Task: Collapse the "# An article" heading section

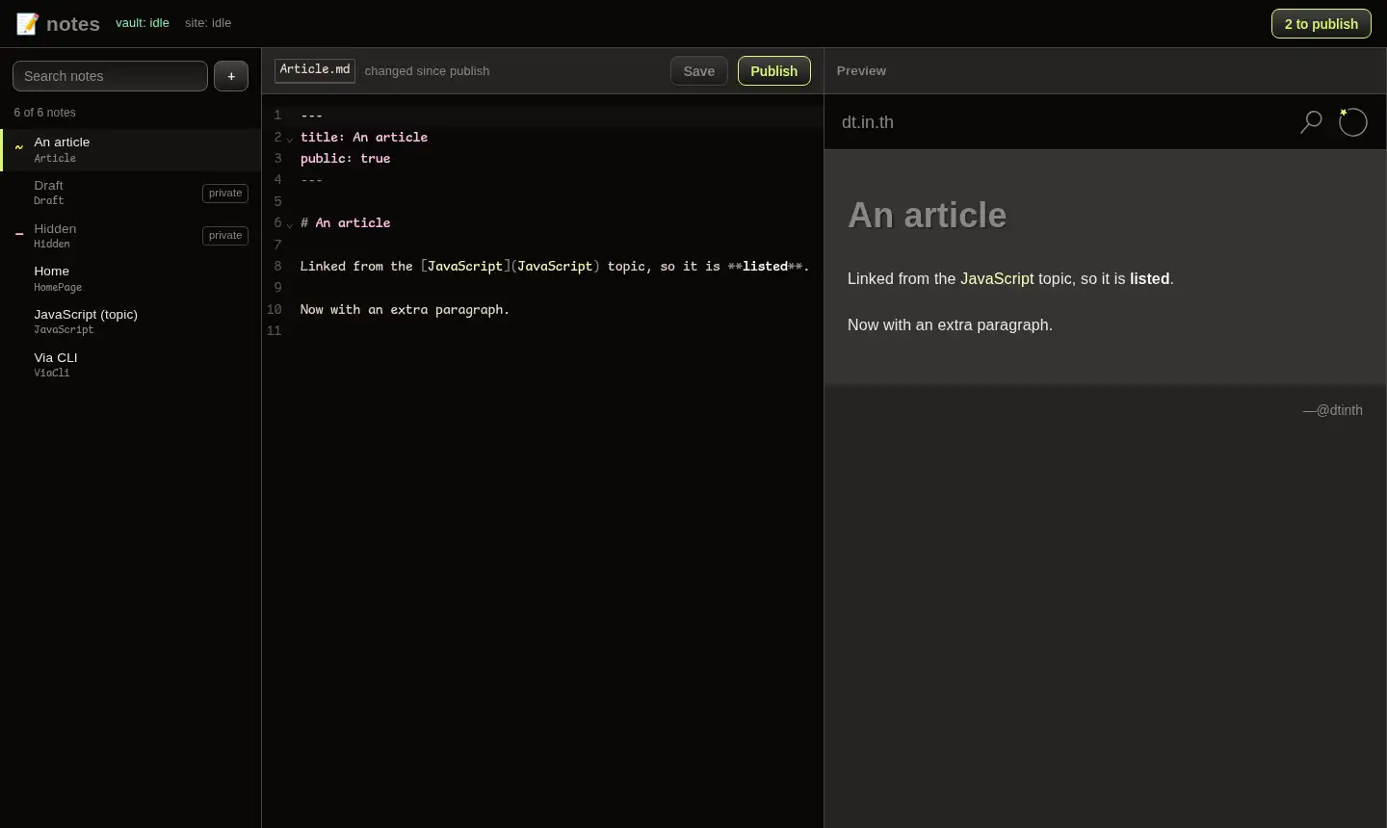Action: 290,224
